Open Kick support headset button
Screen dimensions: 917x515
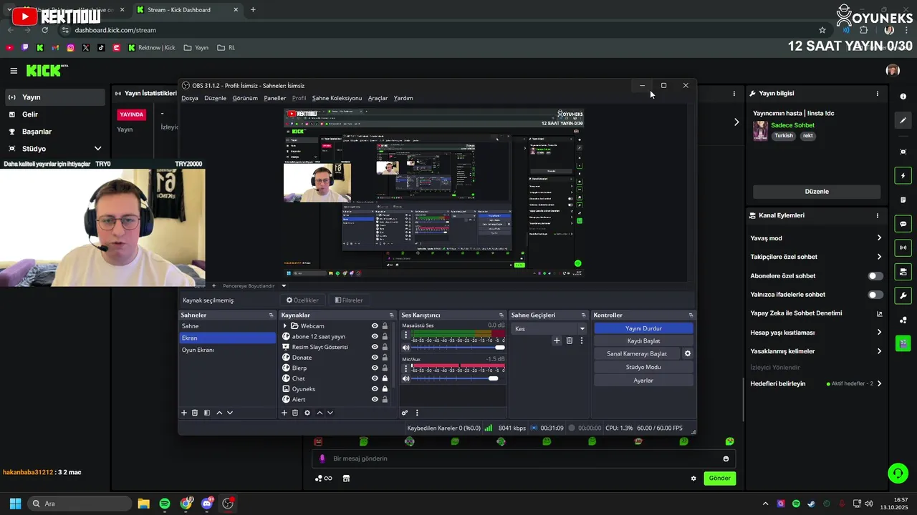[898, 473]
